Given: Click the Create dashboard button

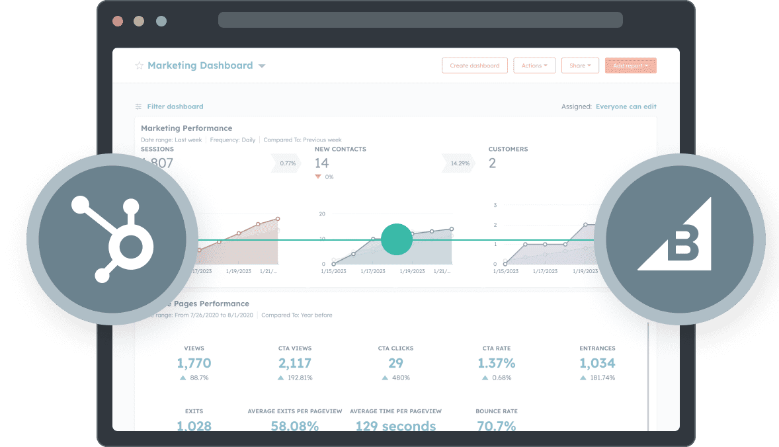Looking at the screenshot, I should pos(474,65).
